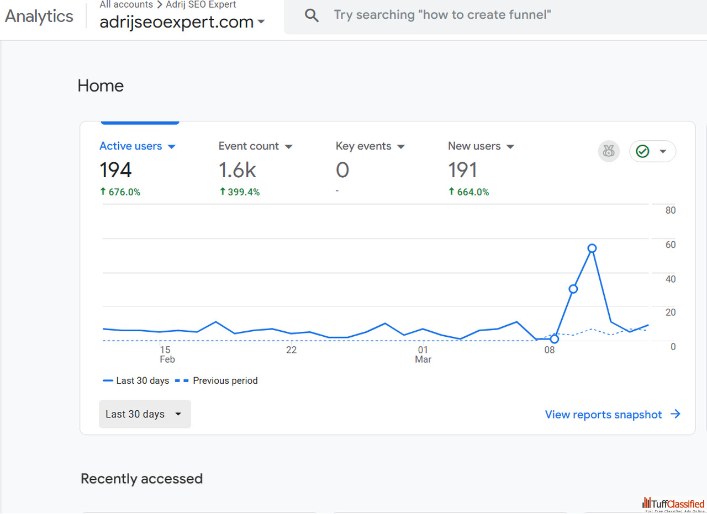Expand the New users metric dropdown

[510, 146]
